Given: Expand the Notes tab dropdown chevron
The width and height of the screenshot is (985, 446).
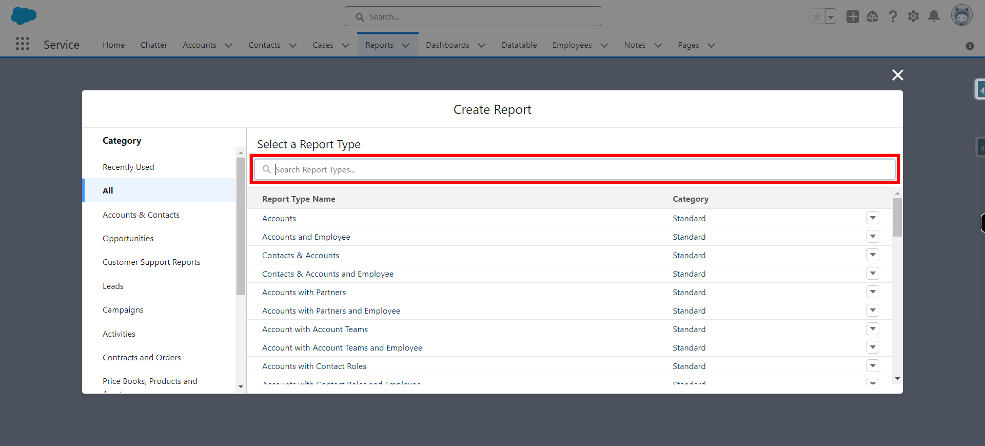Looking at the screenshot, I should click(658, 45).
